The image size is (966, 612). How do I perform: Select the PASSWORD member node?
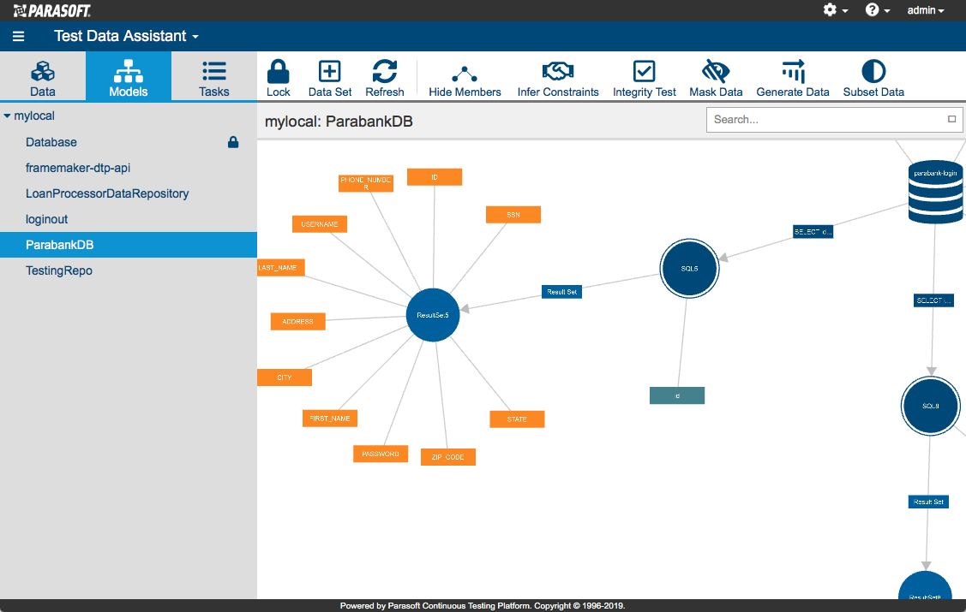380,454
